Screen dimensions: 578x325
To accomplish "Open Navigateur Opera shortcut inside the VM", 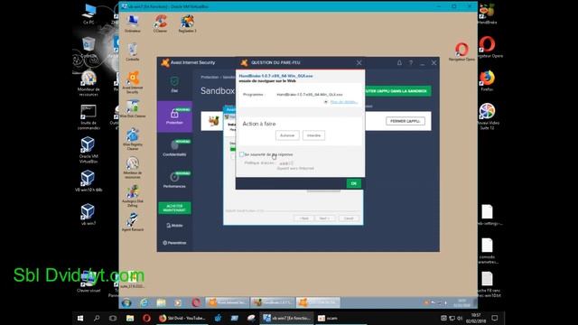I will coord(461,52).
